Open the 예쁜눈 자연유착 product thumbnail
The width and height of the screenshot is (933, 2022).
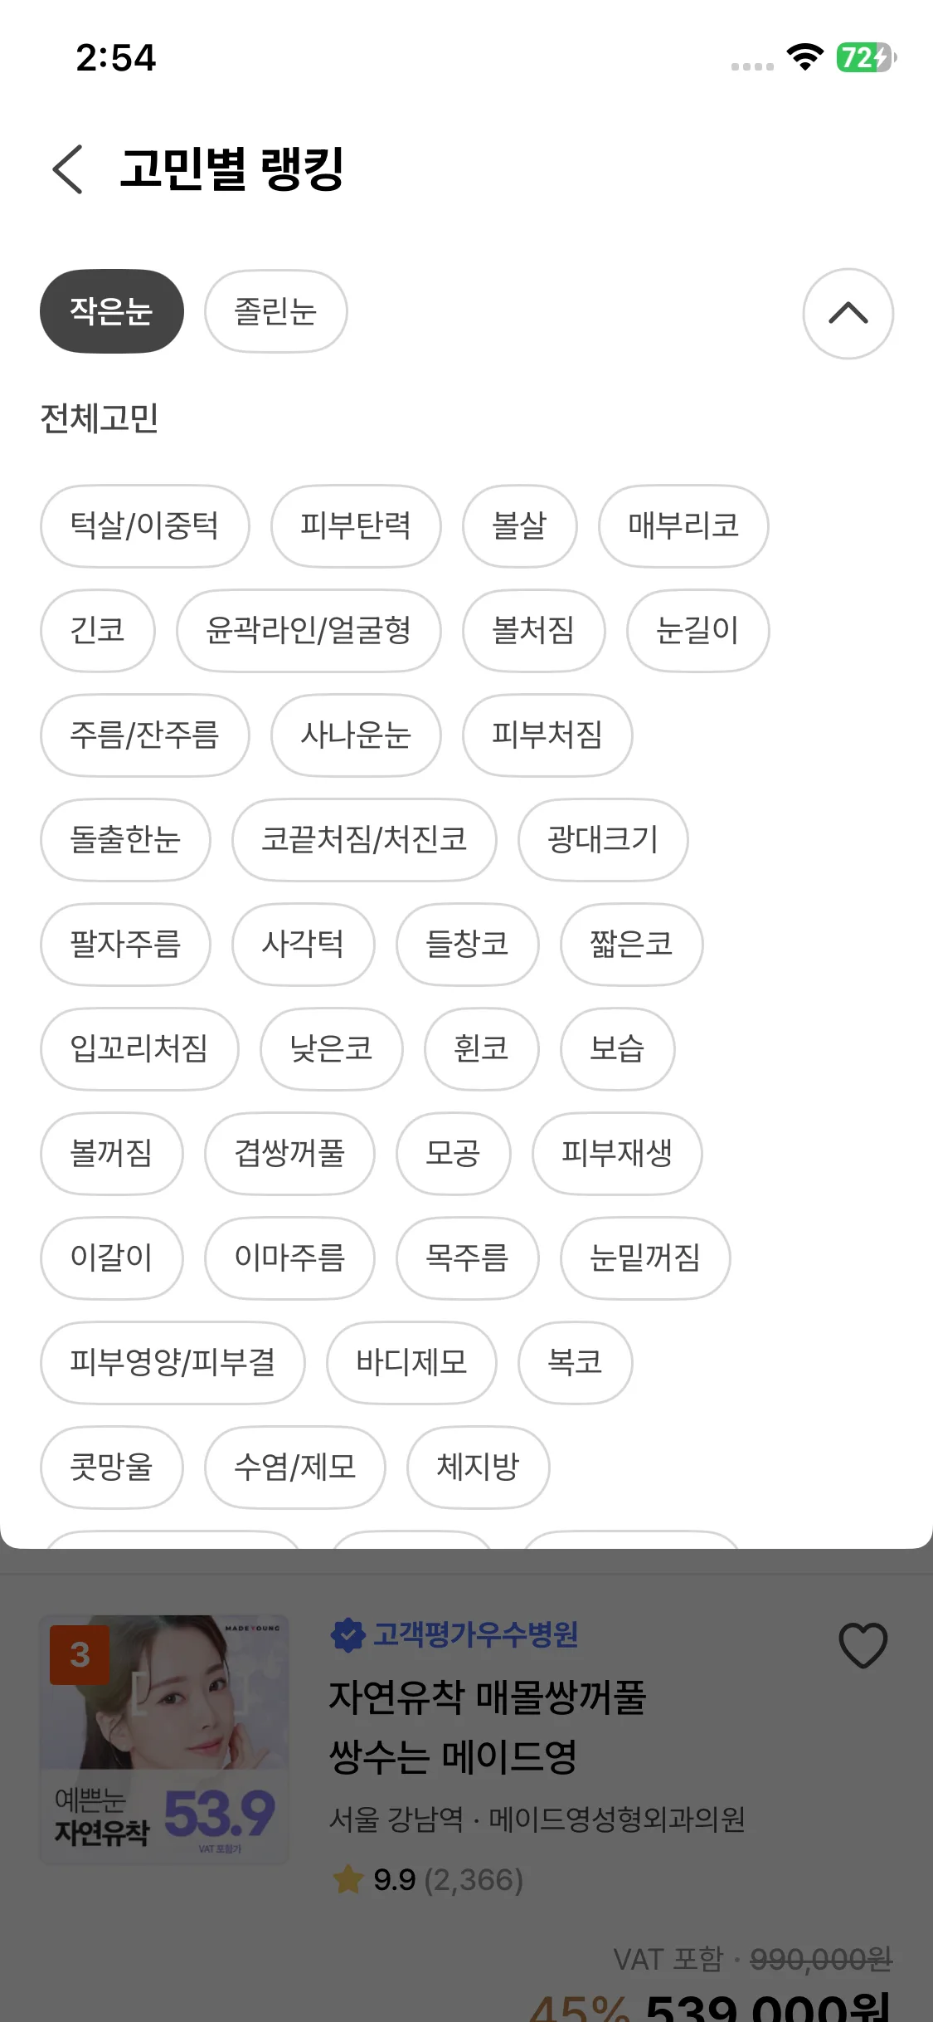(x=164, y=1739)
